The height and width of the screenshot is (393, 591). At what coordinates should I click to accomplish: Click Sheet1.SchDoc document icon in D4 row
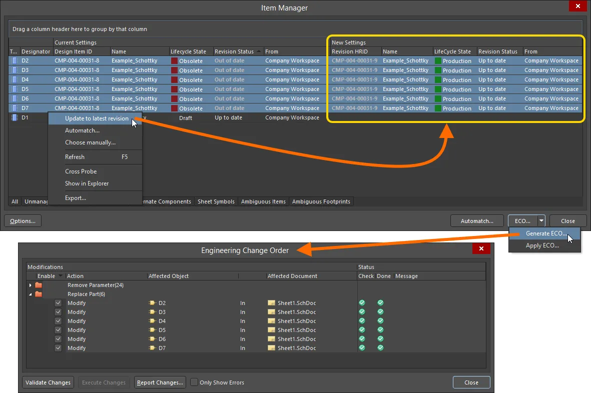[x=271, y=321]
